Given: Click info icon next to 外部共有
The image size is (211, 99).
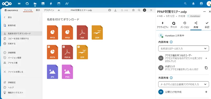Looking at the screenshot, I should (x=171, y=78).
